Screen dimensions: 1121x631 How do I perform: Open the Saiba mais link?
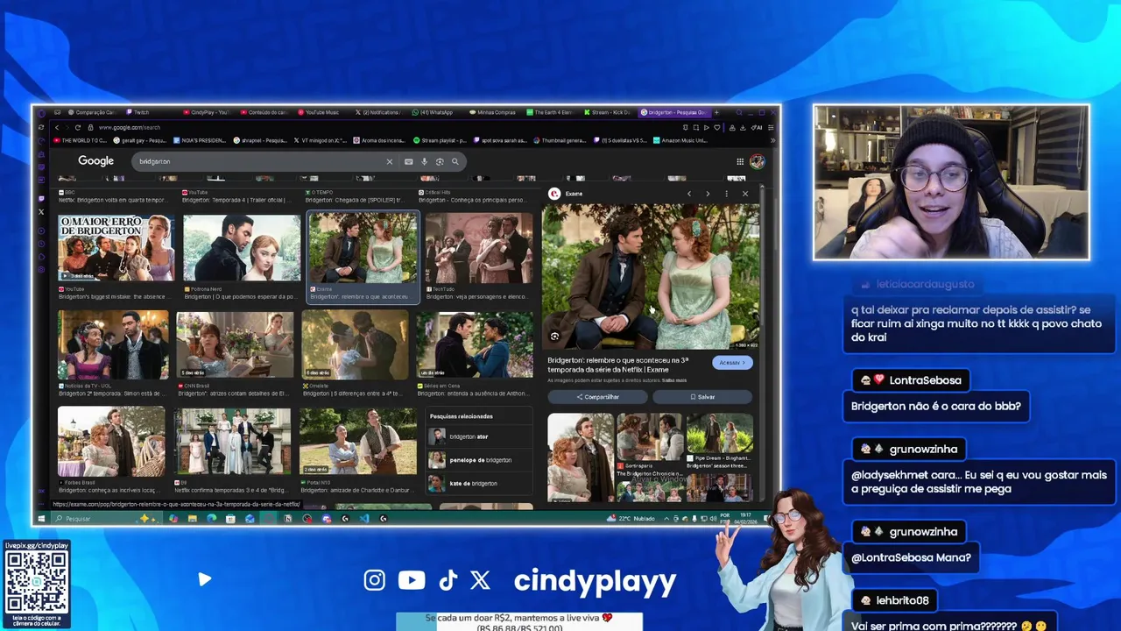pos(674,380)
